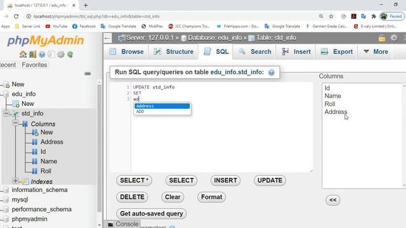This screenshot has height=228, width=406.
Task: Select the SQL tab
Action: click(x=216, y=52)
